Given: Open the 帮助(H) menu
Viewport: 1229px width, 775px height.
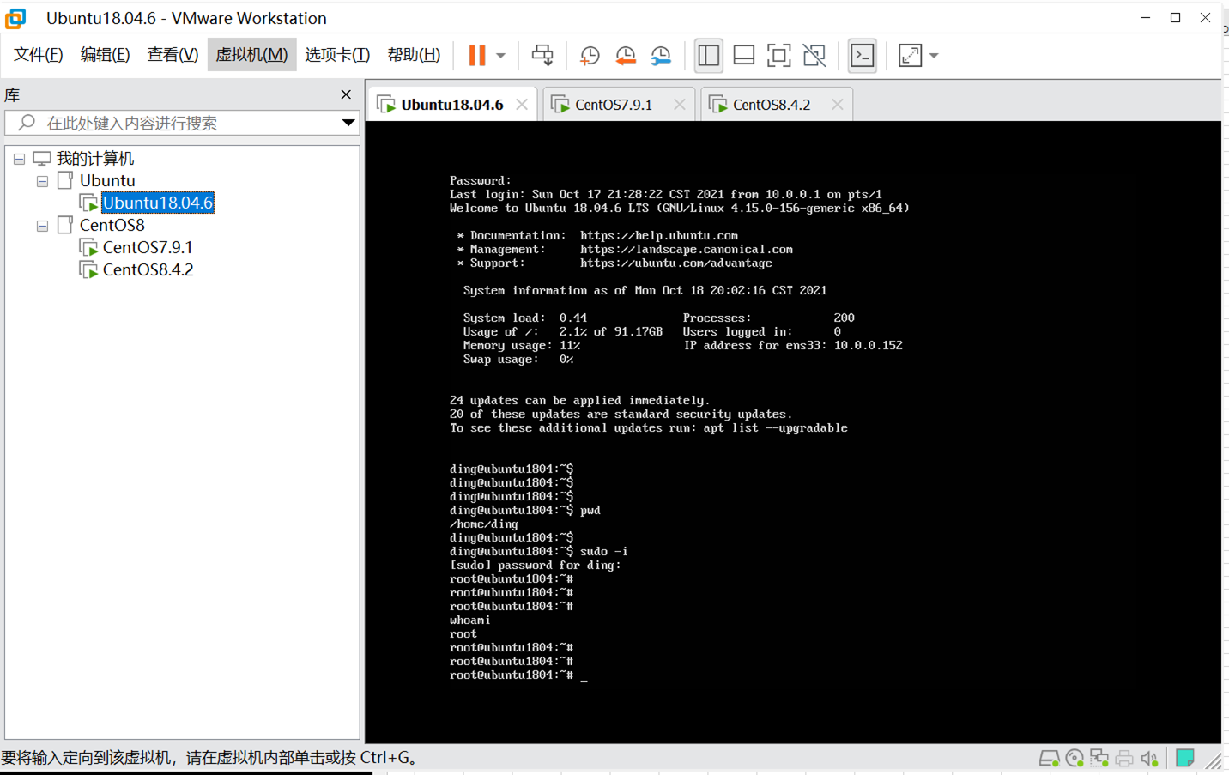Looking at the screenshot, I should [414, 55].
